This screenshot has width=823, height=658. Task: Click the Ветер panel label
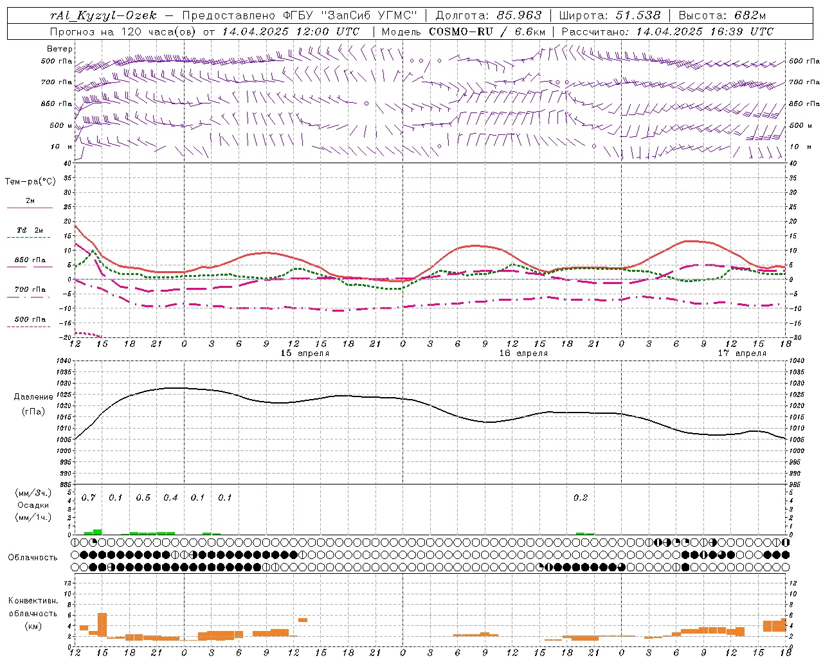[60, 49]
